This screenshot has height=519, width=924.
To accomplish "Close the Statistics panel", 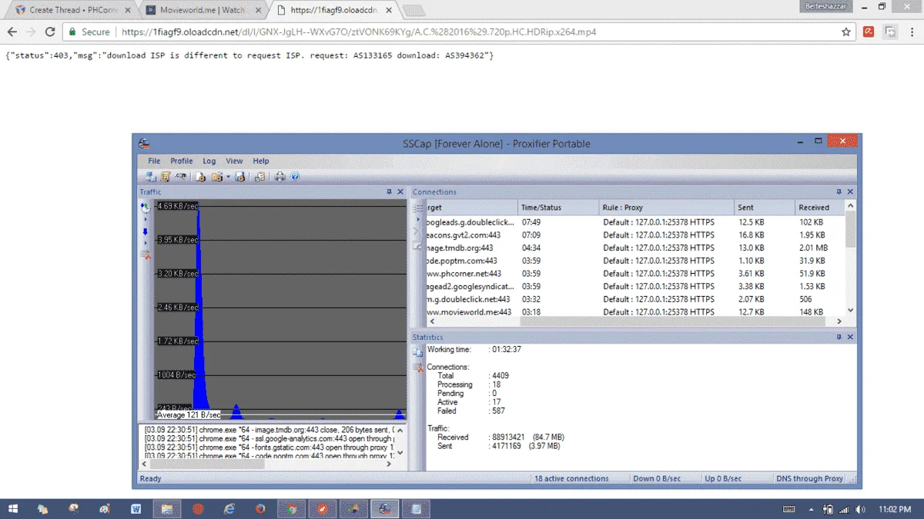I will tap(850, 337).
